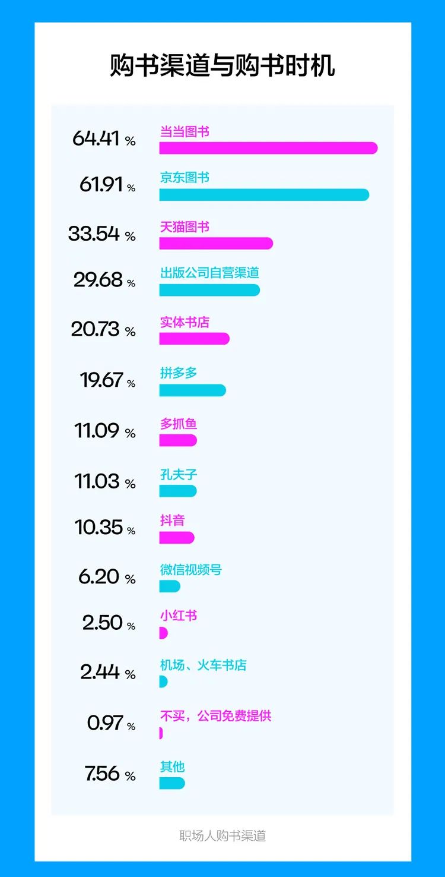Screen dimensions: 445x877
Task: Select the 当当图书 label
Action: [x=185, y=132]
